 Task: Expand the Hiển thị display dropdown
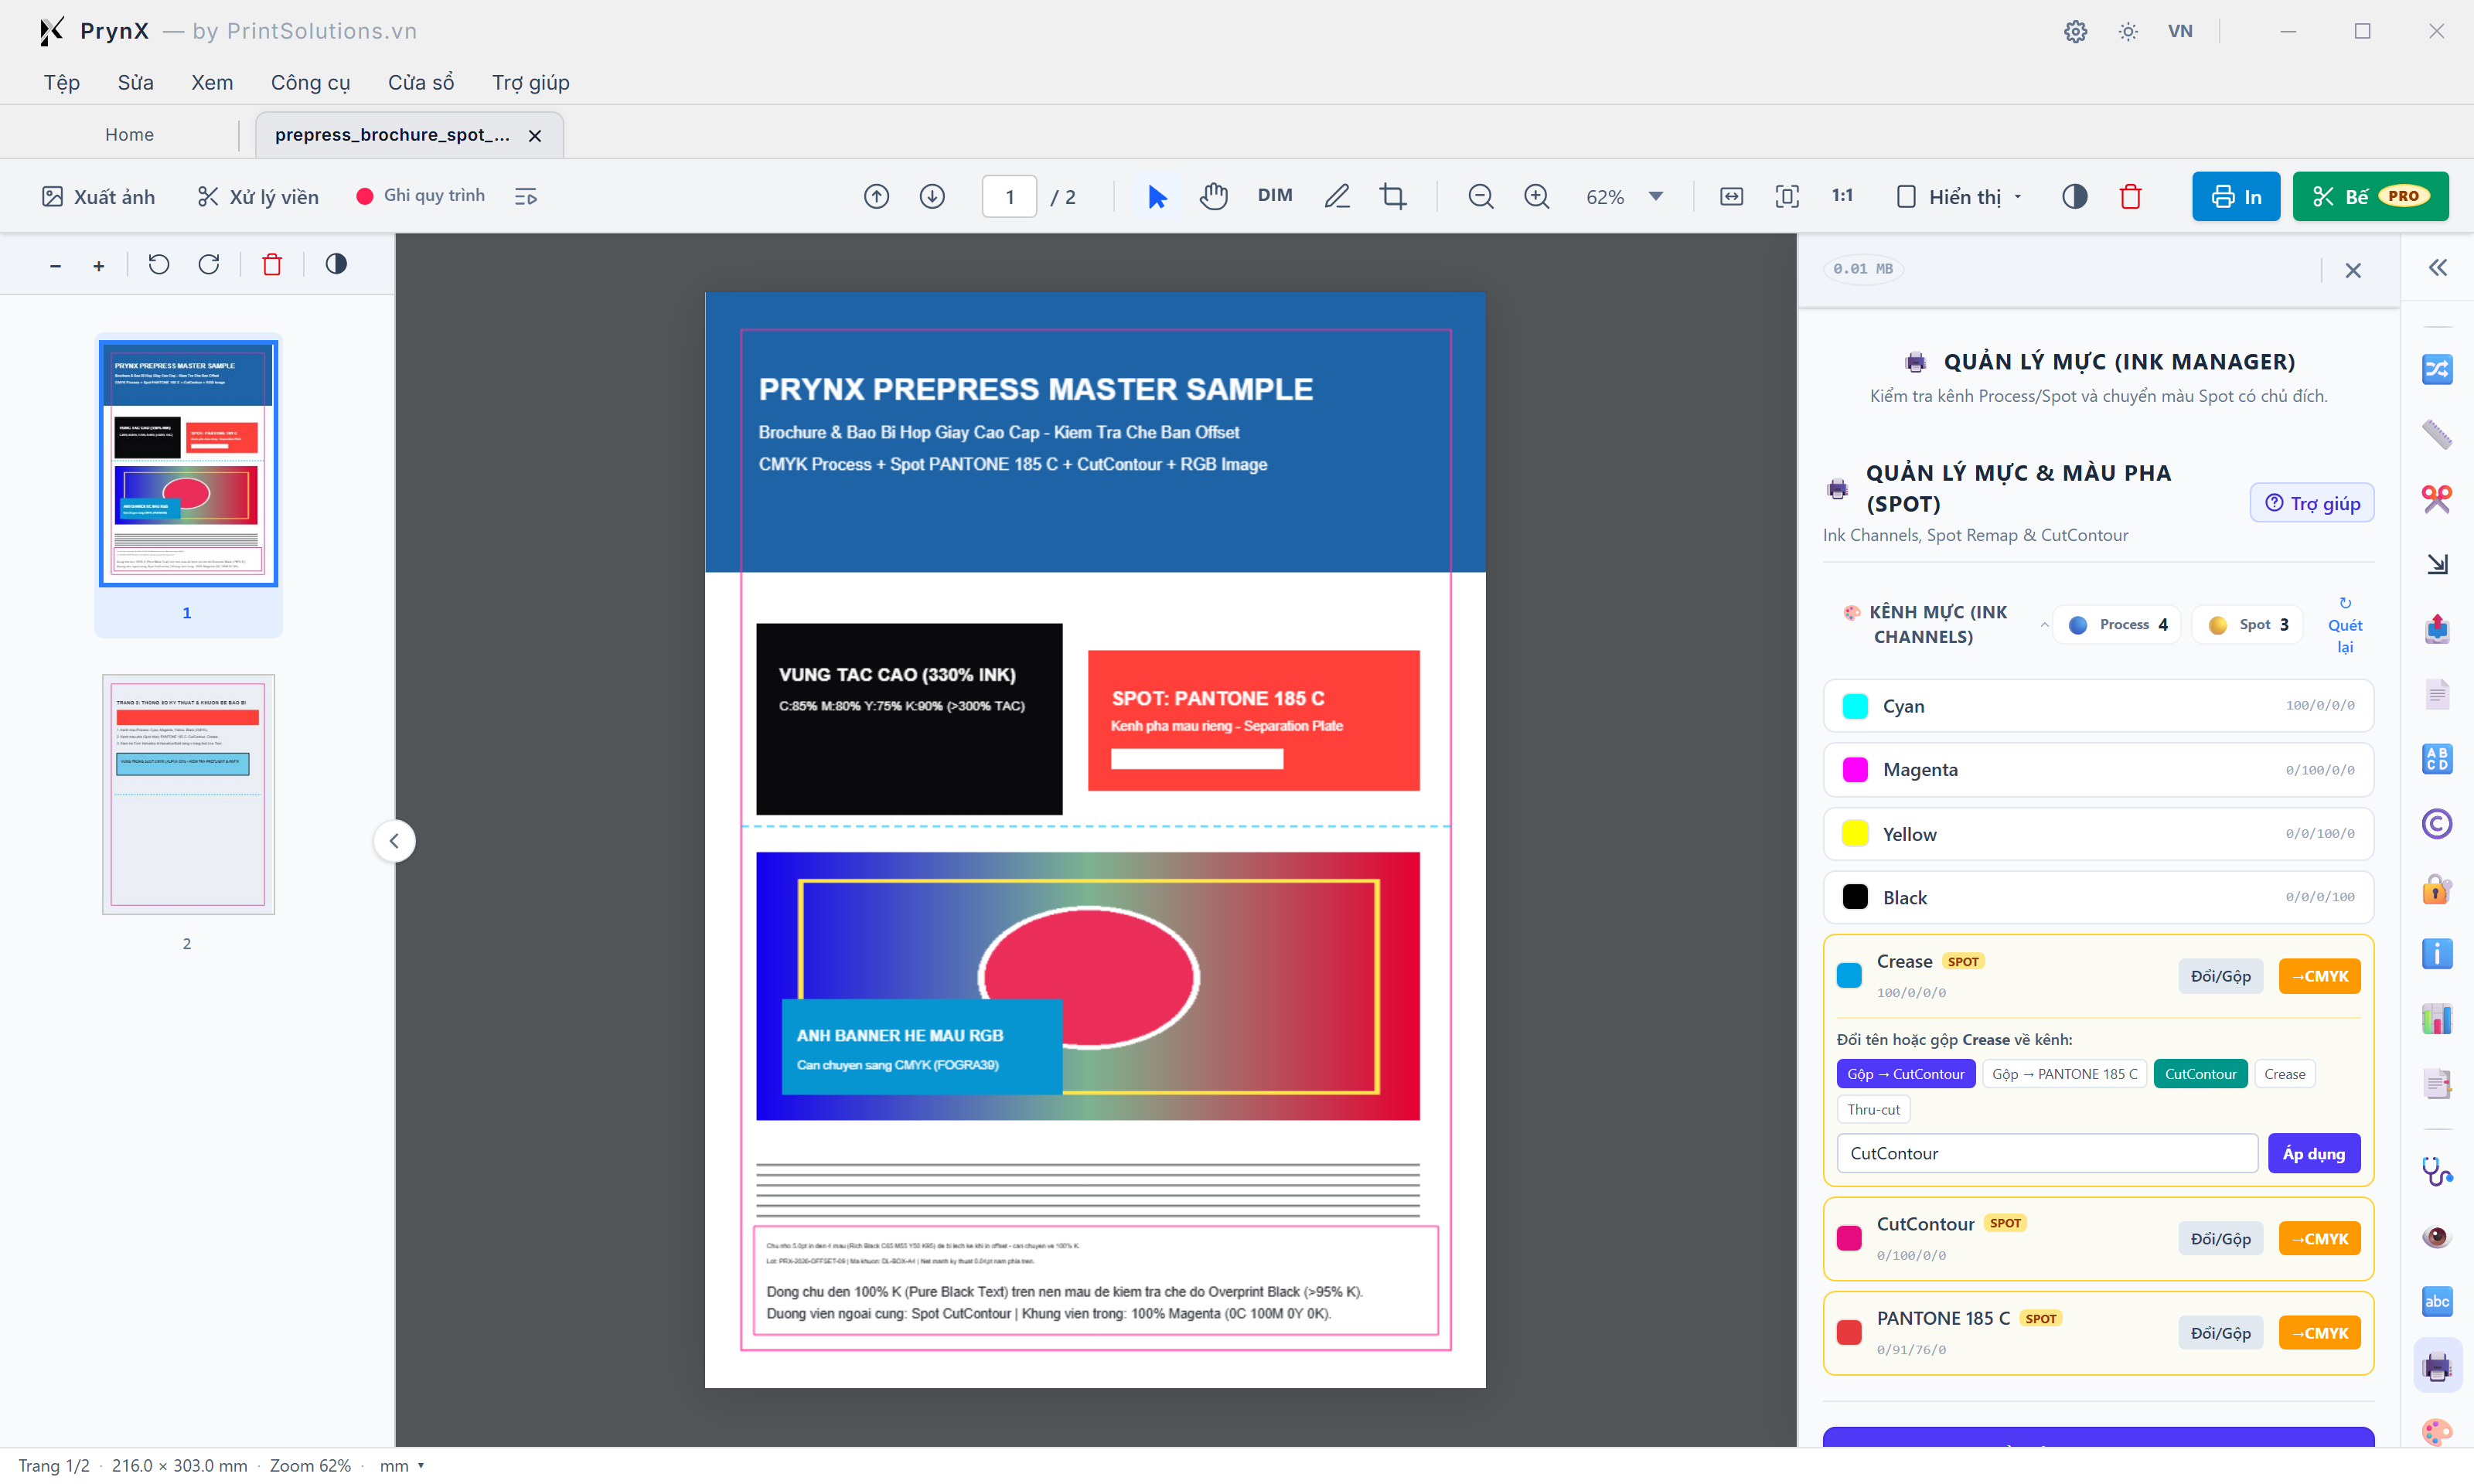click(1959, 196)
